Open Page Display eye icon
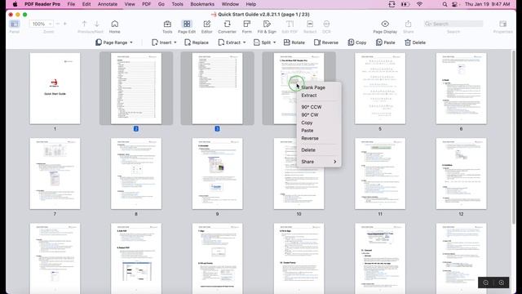Screen dimensions: 522x294 (385, 24)
